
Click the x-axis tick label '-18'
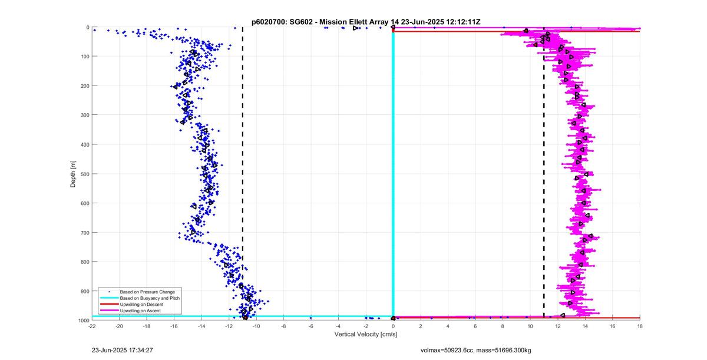[x=147, y=326]
